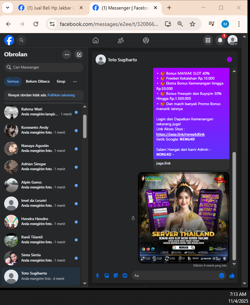The image size is (250, 305).
Task: Open the notifications bell
Action: pos(220,40)
